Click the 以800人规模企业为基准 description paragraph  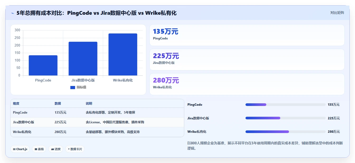(x=265, y=146)
